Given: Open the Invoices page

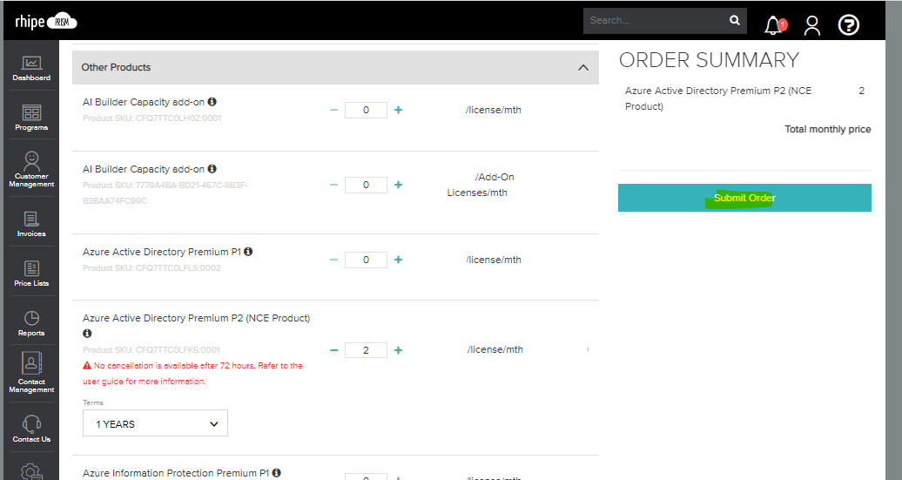Looking at the screenshot, I should point(31,225).
